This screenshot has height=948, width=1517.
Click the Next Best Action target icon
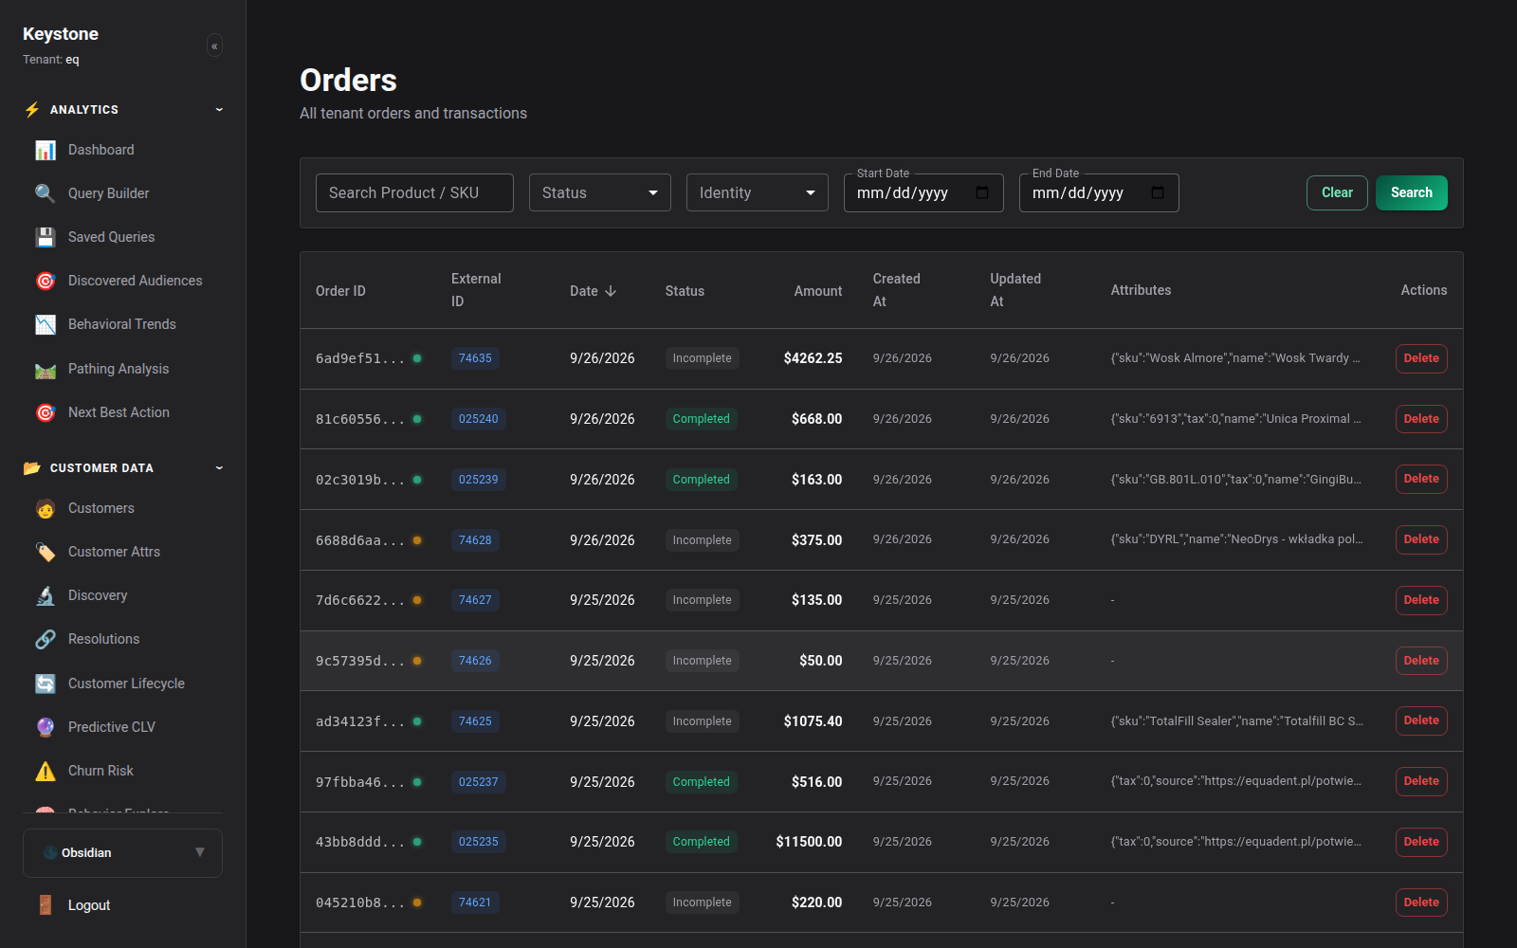(x=46, y=412)
